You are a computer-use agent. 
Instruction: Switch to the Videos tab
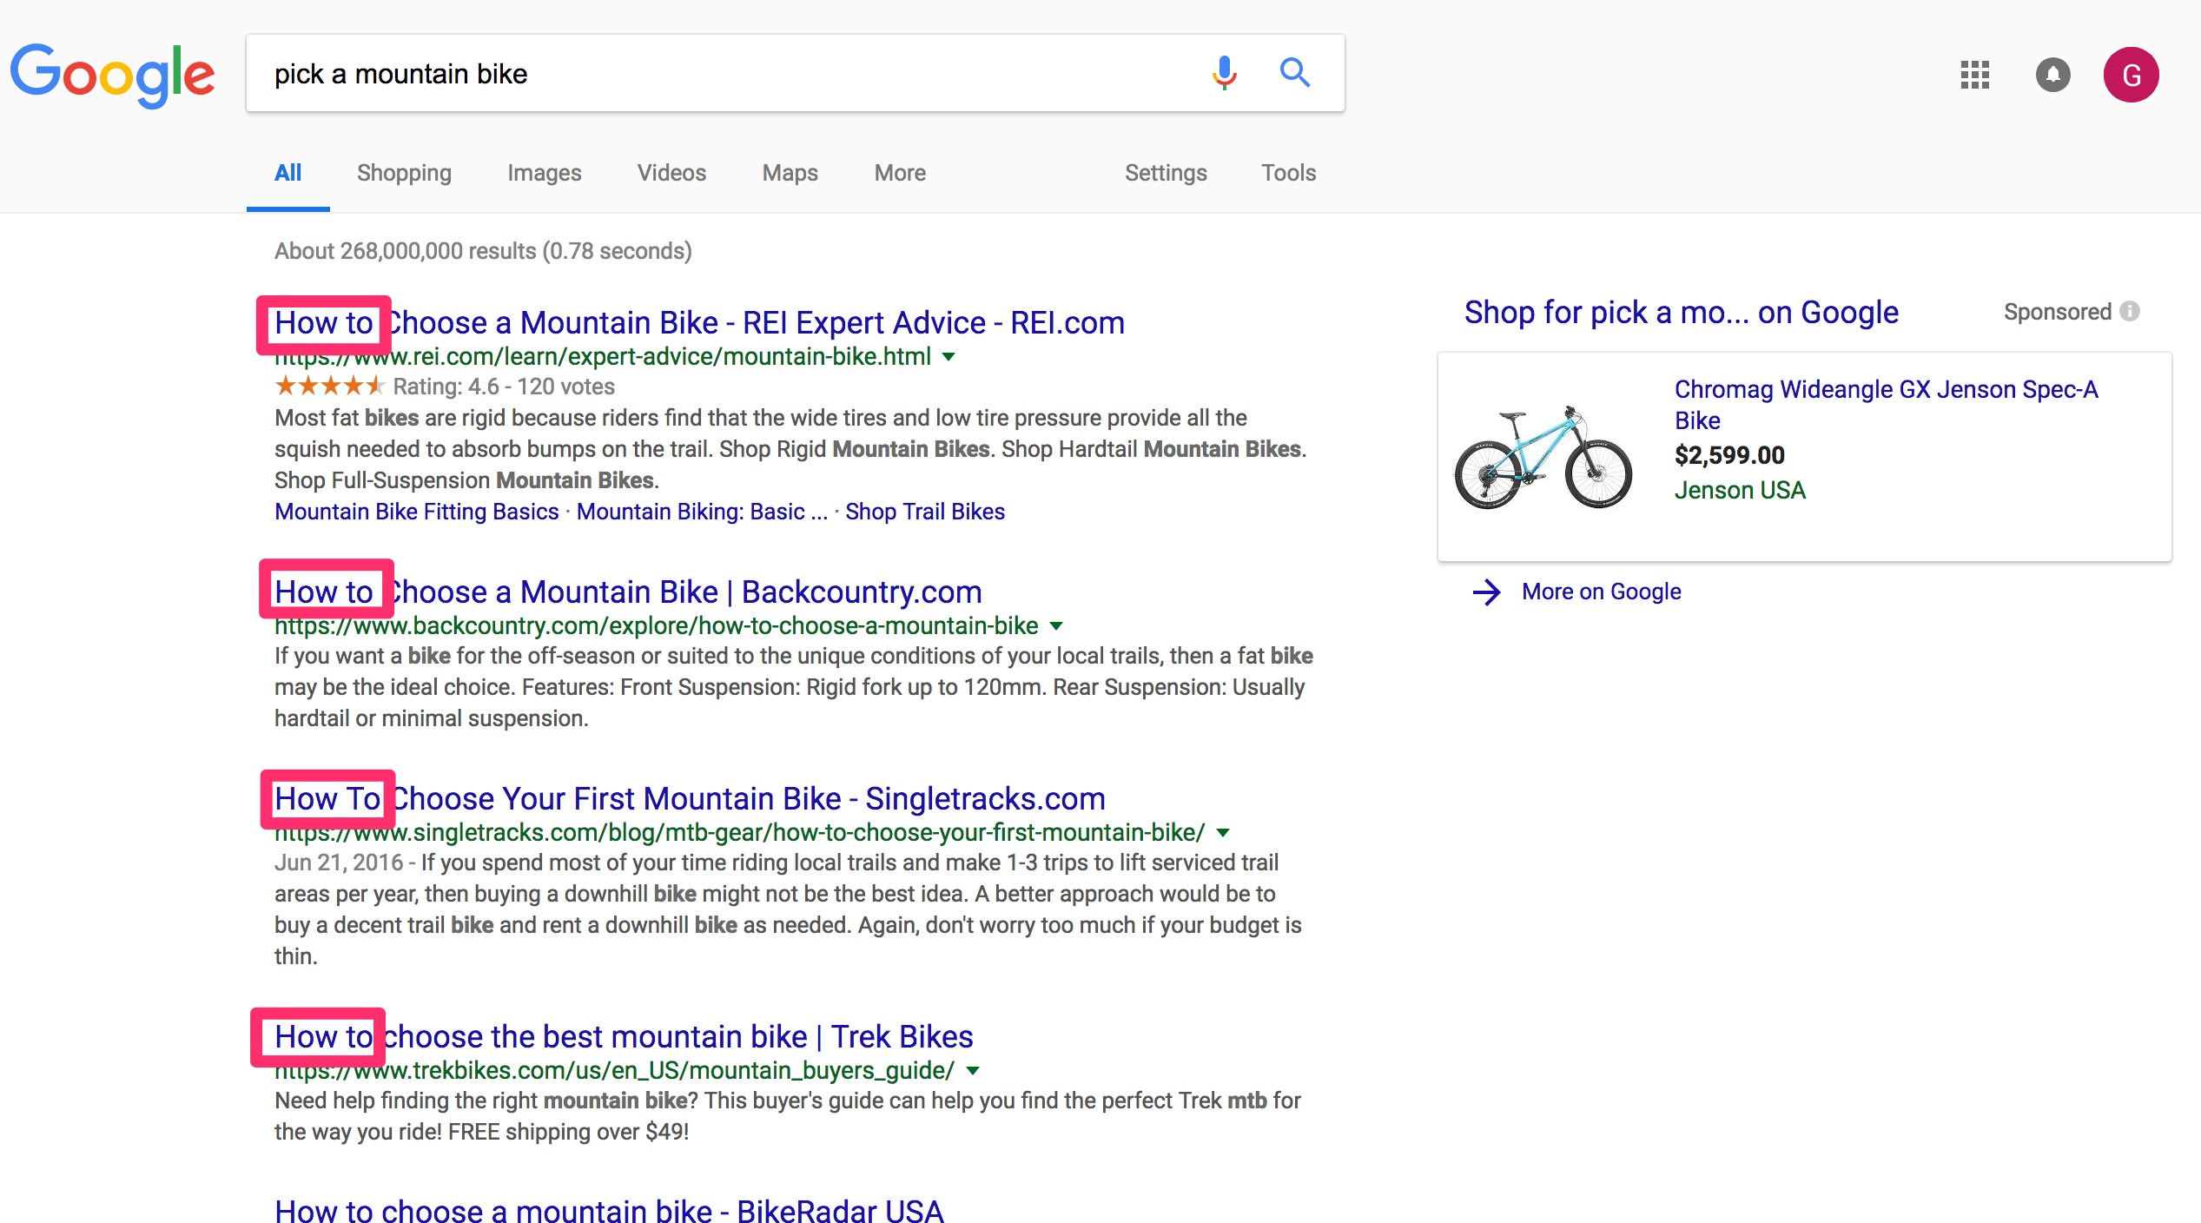(671, 173)
